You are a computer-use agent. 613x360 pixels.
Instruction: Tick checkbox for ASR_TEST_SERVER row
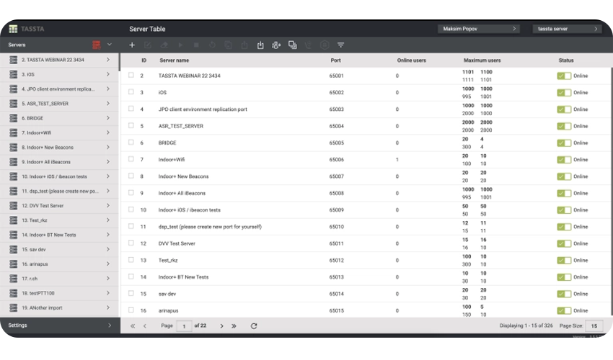point(131,125)
